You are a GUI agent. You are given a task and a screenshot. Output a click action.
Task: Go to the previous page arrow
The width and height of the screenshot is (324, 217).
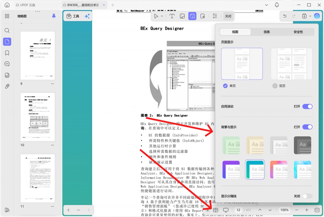pyautogui.click(x=260, y=210)
